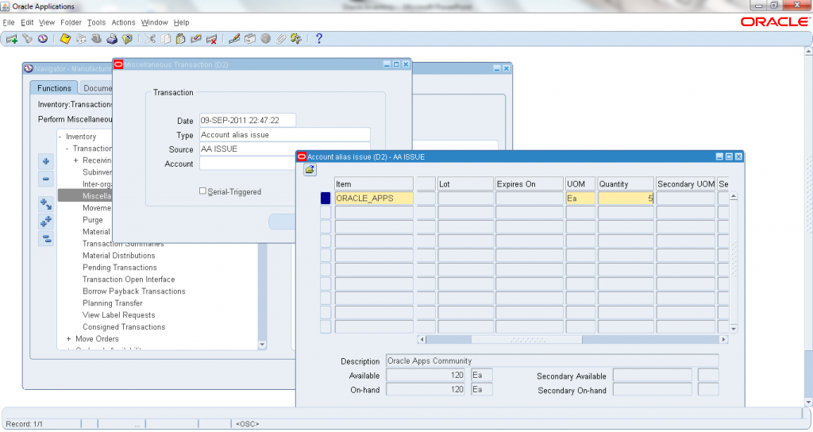Open Pending Transactions in navigator
This screenshot has width=813, height=432.
pyautogui.click(x=119, y=268)
